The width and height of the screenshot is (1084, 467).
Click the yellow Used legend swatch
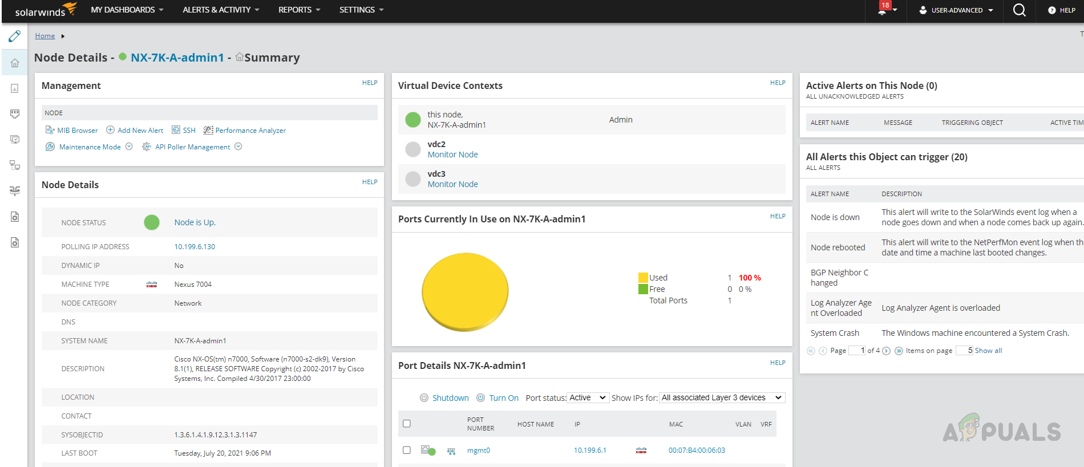[643, 278]
